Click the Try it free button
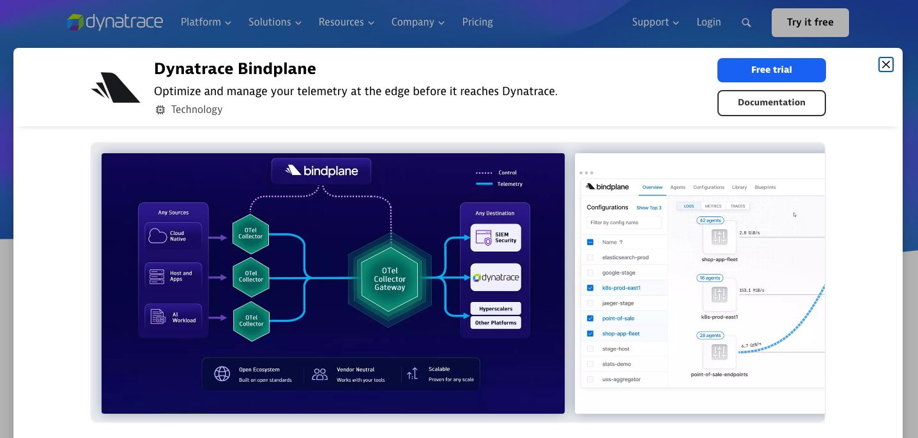The width and height of the screenshot is (918, 438). tap(810, 22)
